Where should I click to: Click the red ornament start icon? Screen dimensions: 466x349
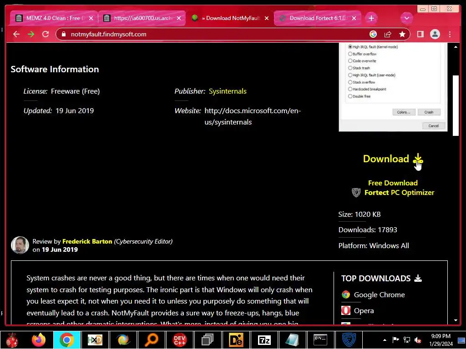[x=12, y=340]
